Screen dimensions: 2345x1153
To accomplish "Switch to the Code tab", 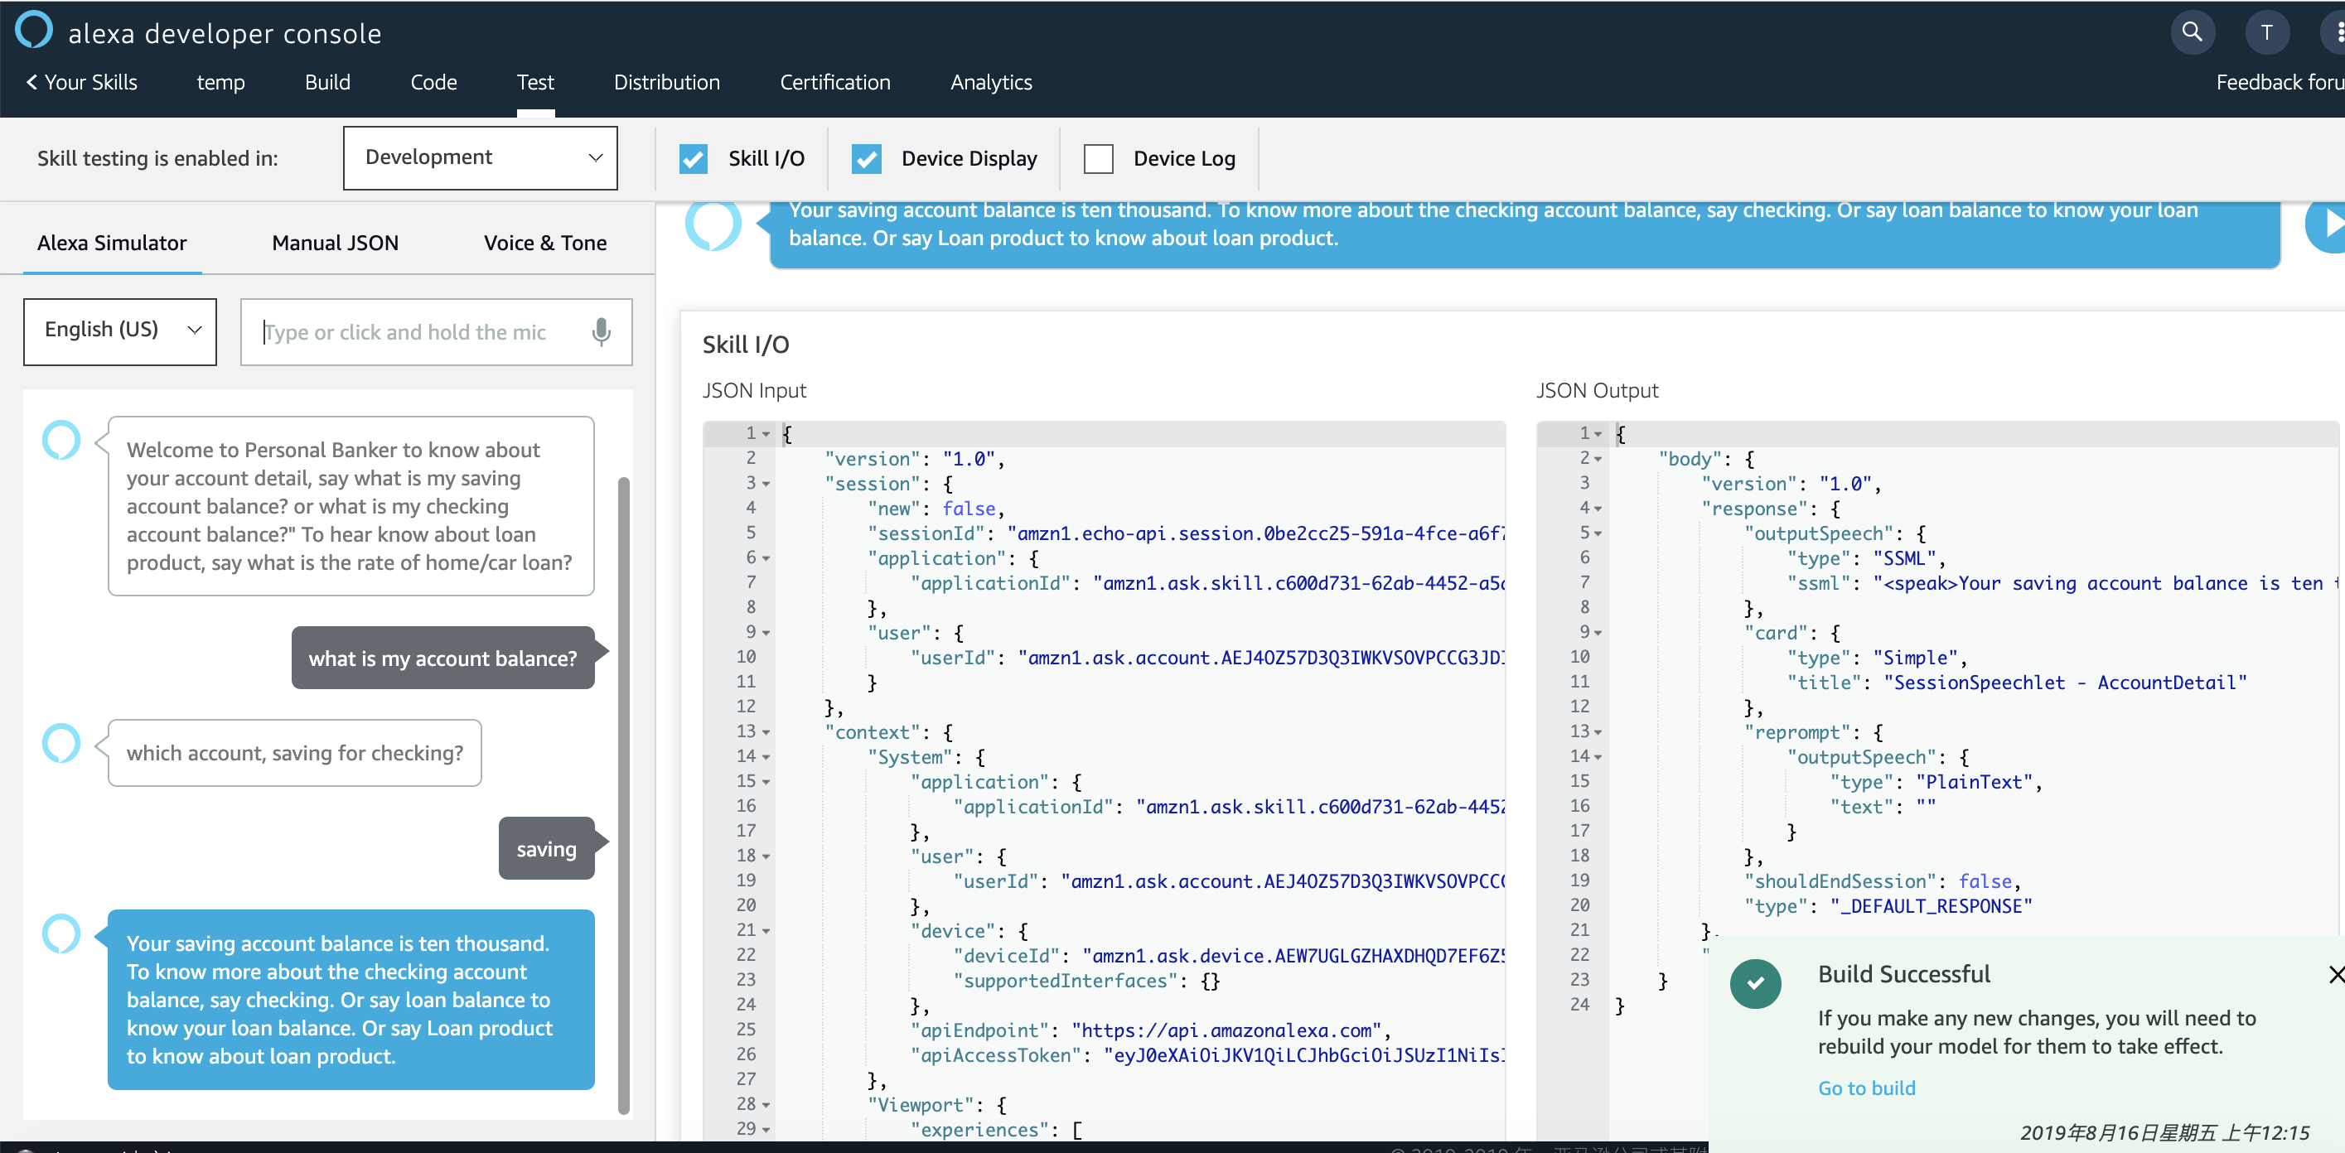I will click(x=433, y=83).
